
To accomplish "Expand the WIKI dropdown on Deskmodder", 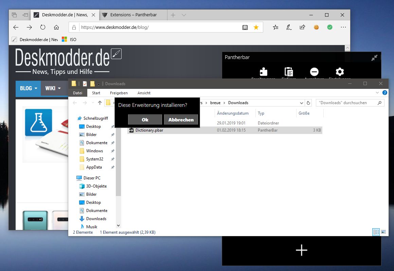I will [59, 88].
